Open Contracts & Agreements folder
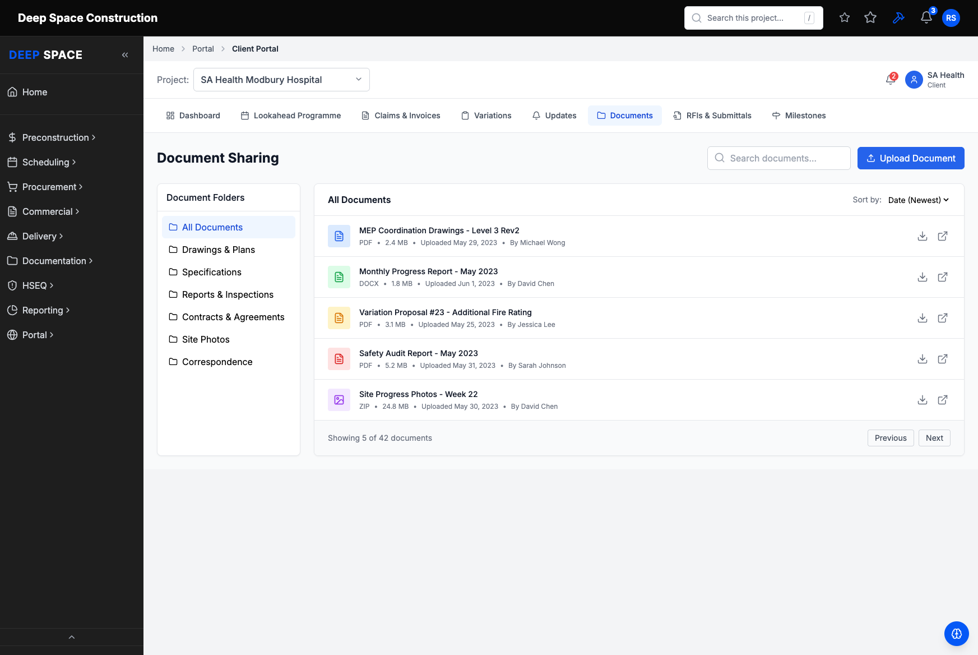This screenshot has height=655, width=978. (229, 317)
